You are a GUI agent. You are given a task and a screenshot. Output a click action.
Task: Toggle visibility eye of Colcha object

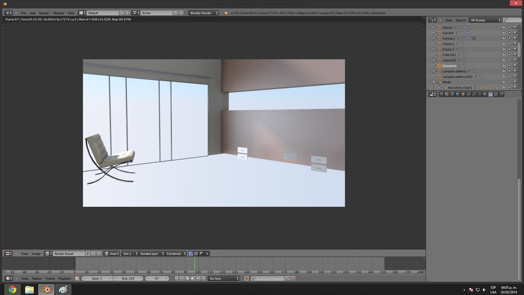[504, 27]
